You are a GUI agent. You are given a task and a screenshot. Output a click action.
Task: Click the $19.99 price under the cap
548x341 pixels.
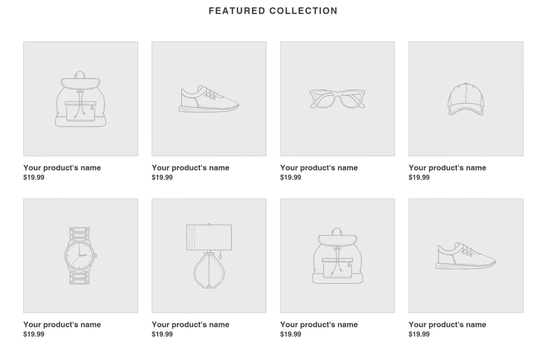point(419,177)
